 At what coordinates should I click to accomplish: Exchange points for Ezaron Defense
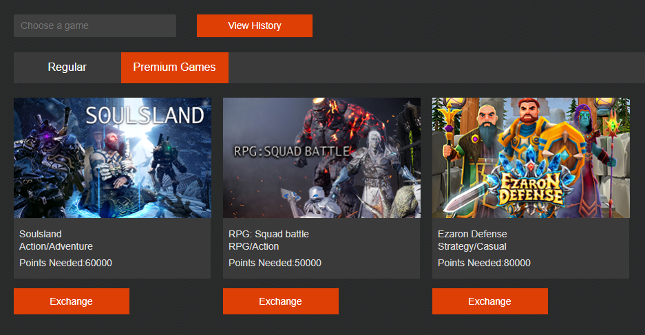coord(490,301)
